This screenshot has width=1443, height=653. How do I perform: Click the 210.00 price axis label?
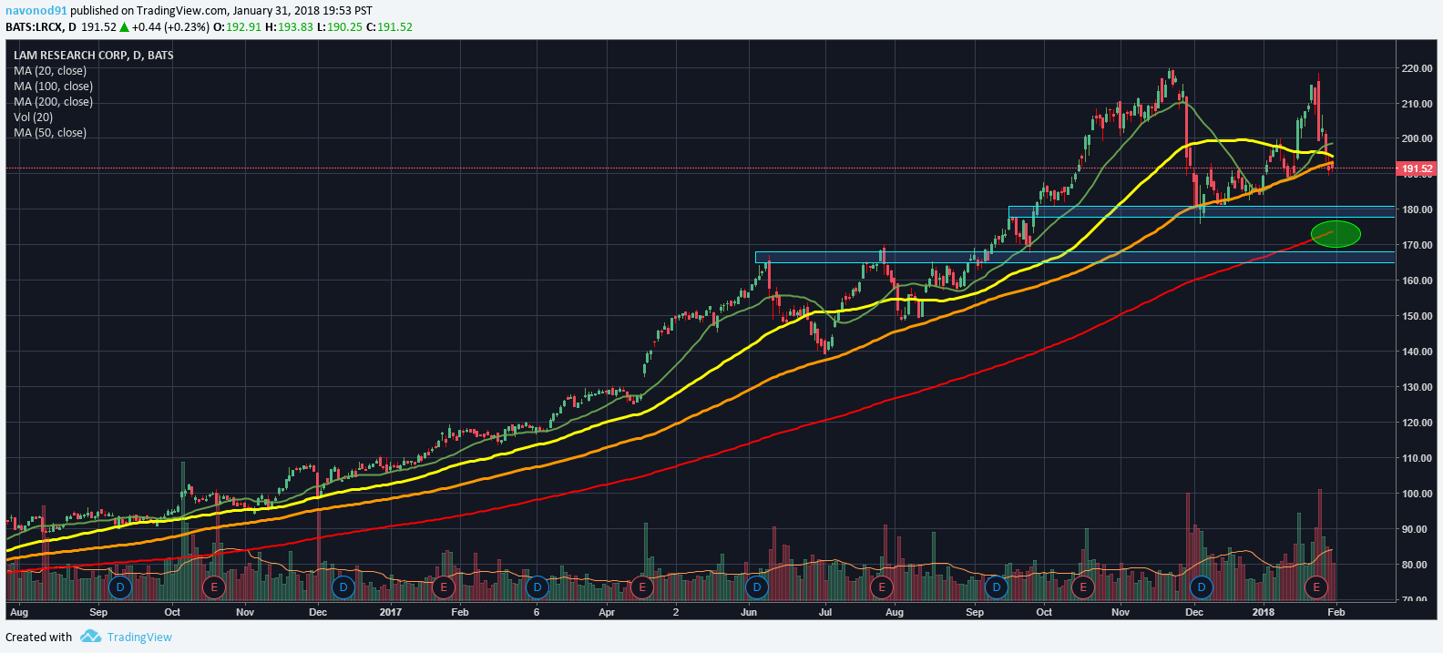[1417, 104]
